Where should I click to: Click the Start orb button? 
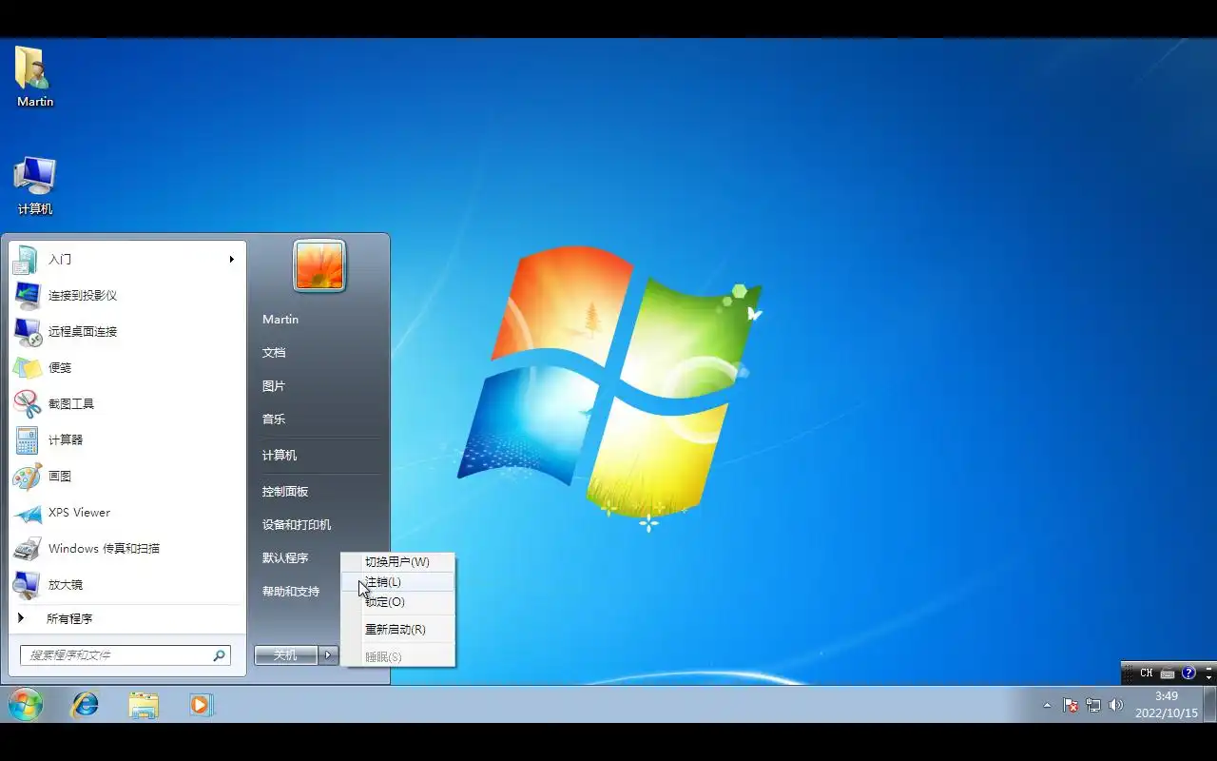tap(26, 705)
